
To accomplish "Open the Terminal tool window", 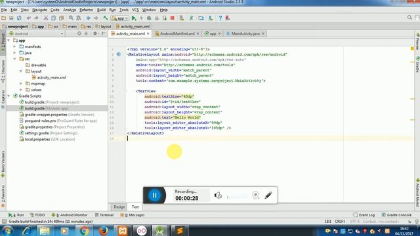I will coord(104,215).
